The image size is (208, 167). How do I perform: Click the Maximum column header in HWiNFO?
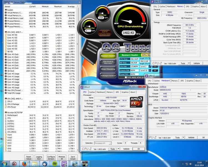point(58,6)
